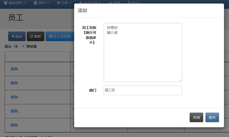Open the APS menu
Screen dimensions: 229x137
click(134, 3)
